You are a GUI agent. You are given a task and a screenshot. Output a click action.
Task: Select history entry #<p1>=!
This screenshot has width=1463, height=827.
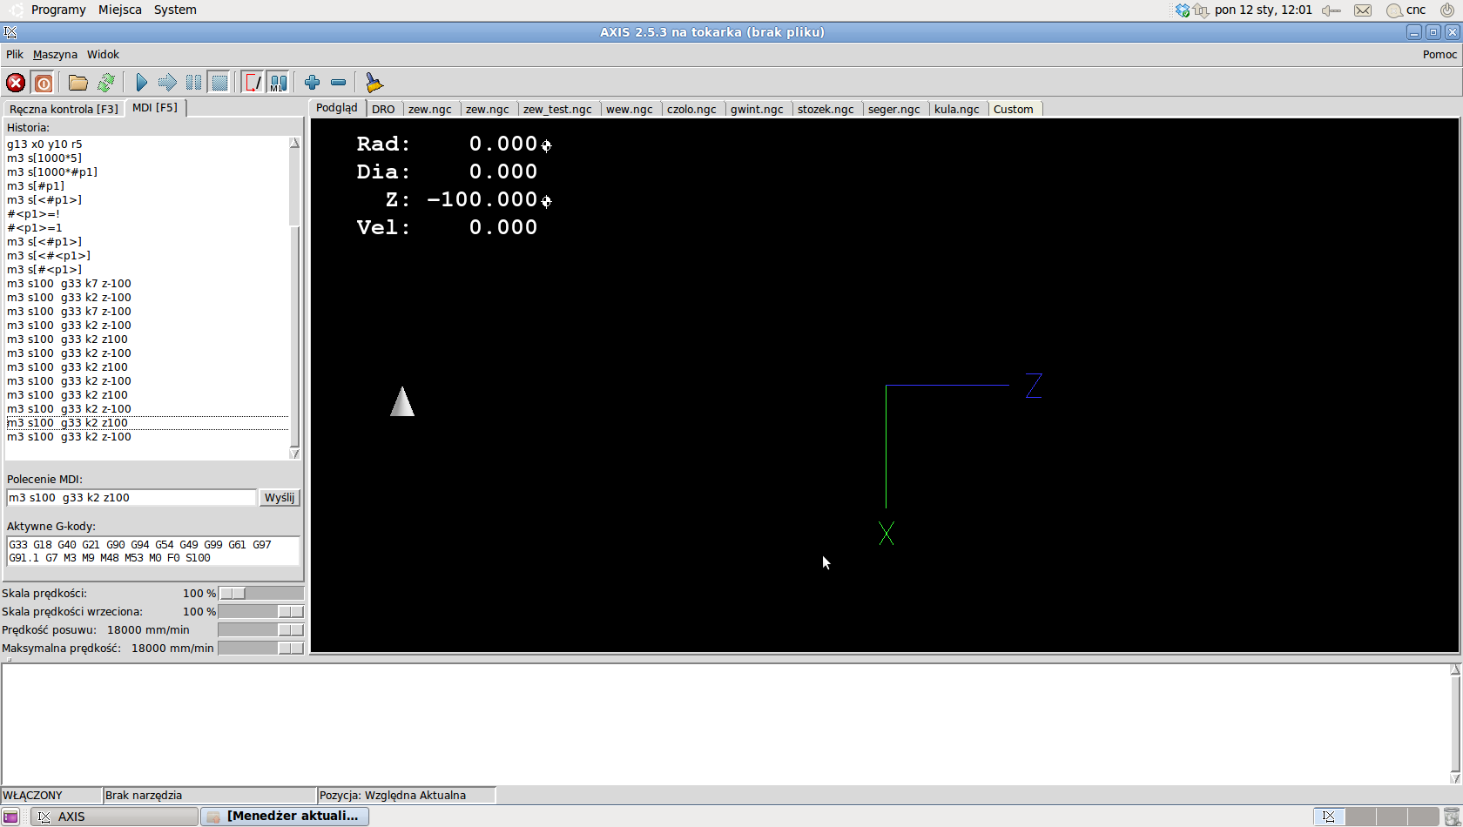[33, 214]
